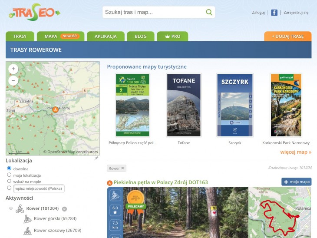Zoom out on the map
The height and width of the screenshot is (238, 317).
point(13,80)
